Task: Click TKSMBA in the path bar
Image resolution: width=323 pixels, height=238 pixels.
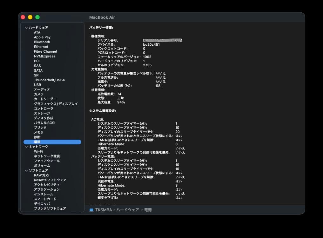Action: coord(104,210)
